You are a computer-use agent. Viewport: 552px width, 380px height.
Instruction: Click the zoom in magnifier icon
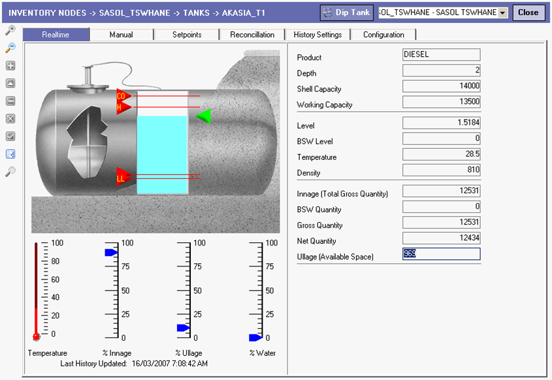pyautogui.click(x=10, y=30)
